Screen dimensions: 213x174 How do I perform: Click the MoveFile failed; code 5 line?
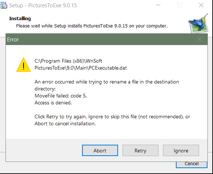61,96
